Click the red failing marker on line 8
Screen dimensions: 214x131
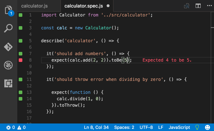[x=21, y=60]
